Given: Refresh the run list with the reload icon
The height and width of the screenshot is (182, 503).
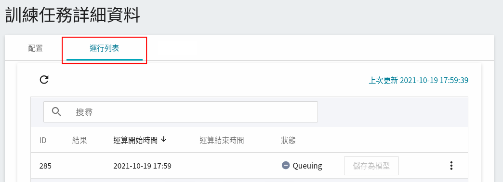Looking at the screenshot, I should (x=44, y=80).
